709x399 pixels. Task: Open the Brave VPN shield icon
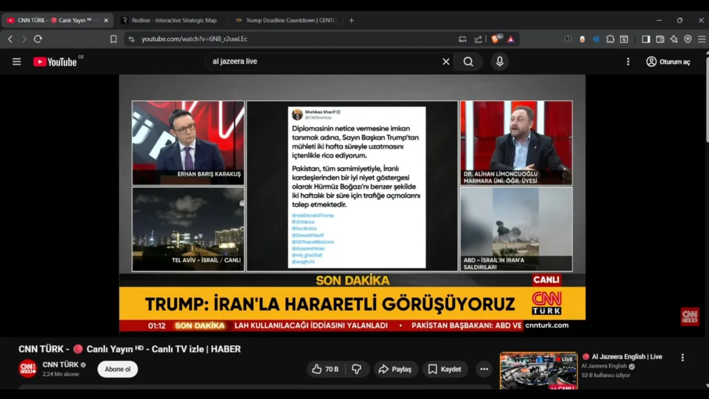688,39
